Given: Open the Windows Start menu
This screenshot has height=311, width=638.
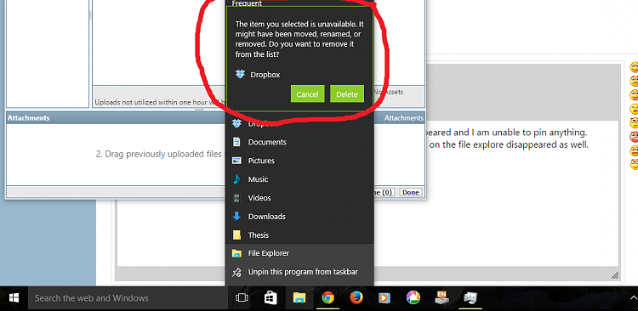Looking at the screenshot, I should click(14, 298).
